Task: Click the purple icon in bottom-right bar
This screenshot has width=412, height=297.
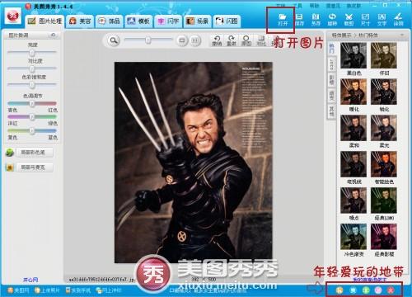Action: (378, 290)
